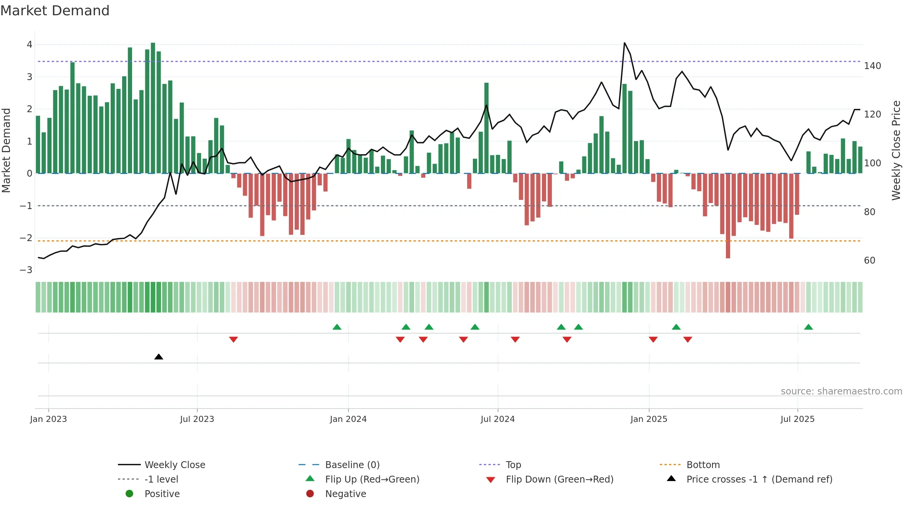Click the −3 demand axis tick label
Screen dimensions: 916x515
click(x=26, y=270)
